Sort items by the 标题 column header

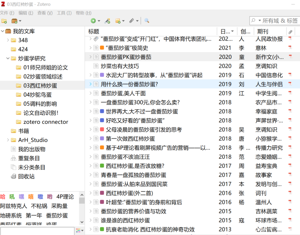point(151,31)
